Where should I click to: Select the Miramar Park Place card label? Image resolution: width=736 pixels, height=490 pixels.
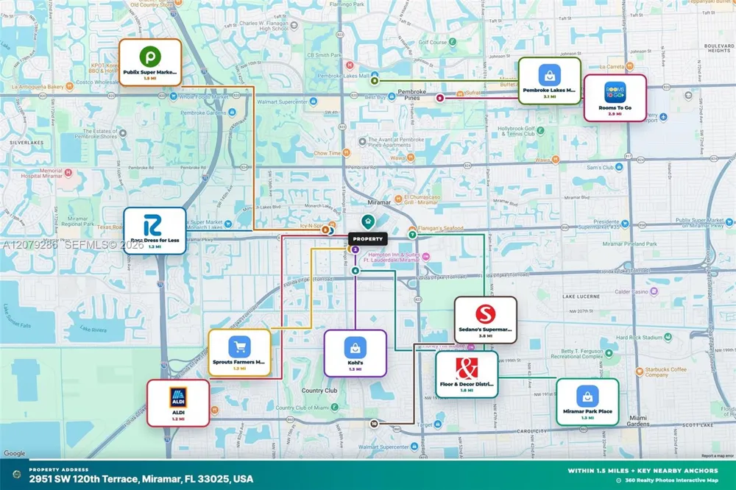[x=587, y=411]
